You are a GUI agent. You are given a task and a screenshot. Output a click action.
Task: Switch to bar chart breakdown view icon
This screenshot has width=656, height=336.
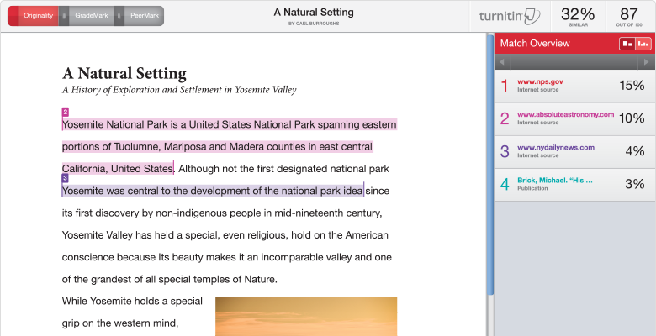pos(643,44)
